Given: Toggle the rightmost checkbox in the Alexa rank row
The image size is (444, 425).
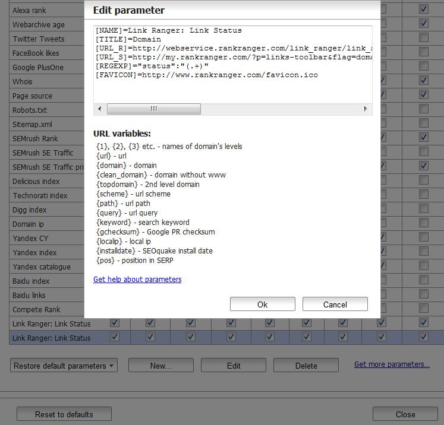Looking at the screenshot, I should 424,9.
